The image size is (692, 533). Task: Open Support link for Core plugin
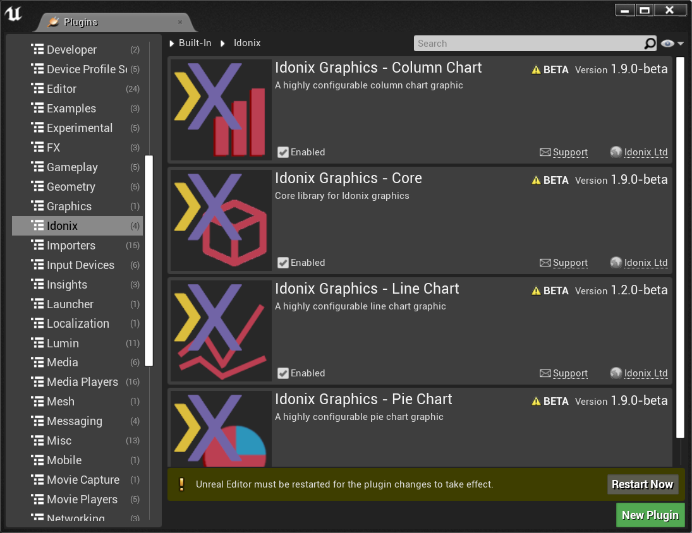tap(570, 263)
